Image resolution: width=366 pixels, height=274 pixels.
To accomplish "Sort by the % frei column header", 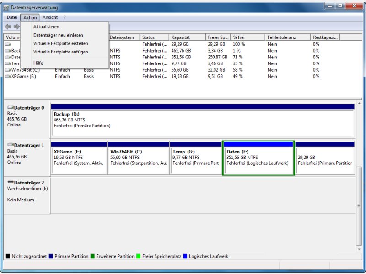I will (248, 37).
